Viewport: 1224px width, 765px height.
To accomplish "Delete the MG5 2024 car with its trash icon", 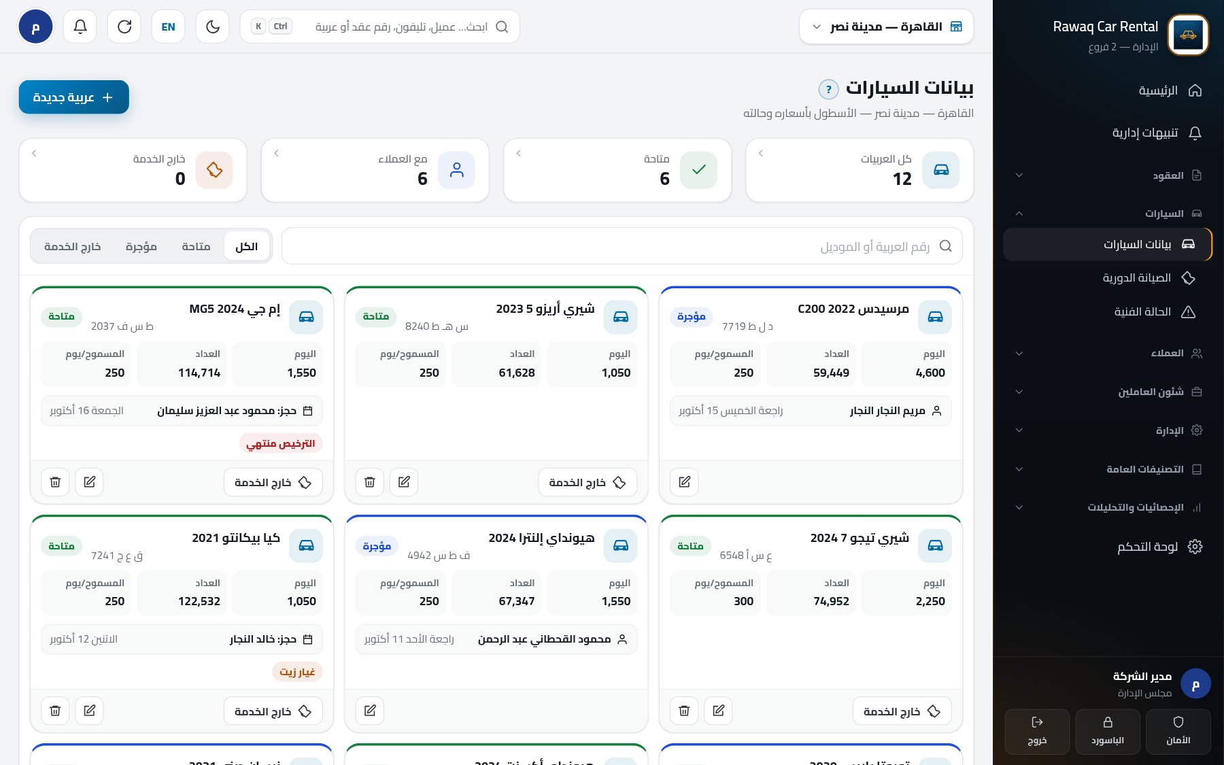I will tap(56, 482).
